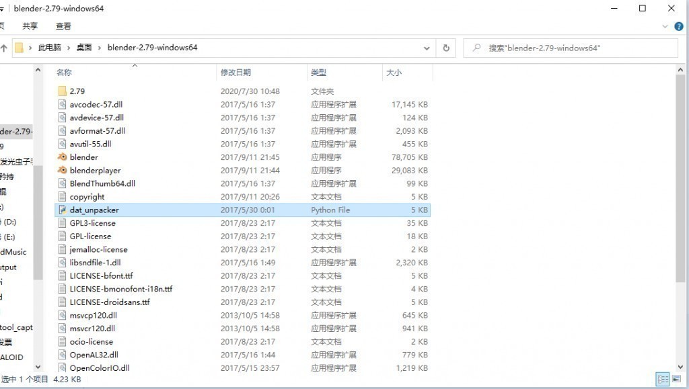
Task: Click 78,705 KB size of blender
Action: click(410, 157)
